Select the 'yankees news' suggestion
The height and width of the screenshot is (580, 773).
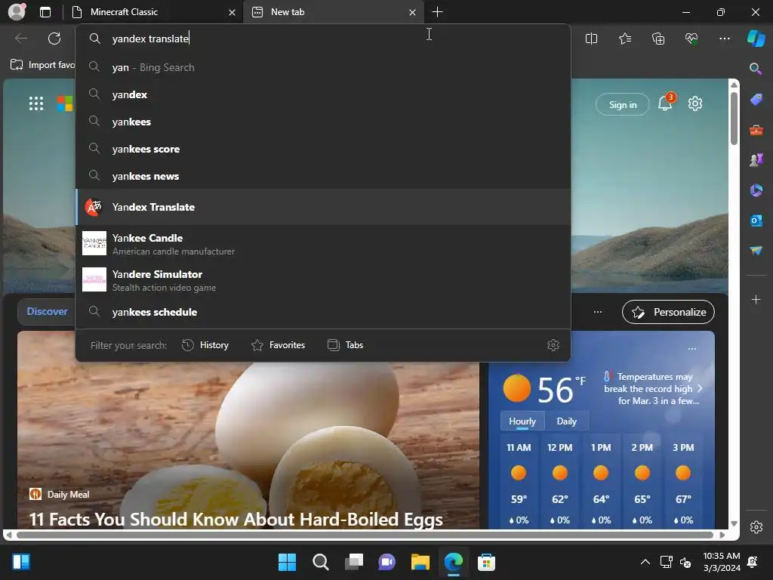tap(323, 175)
